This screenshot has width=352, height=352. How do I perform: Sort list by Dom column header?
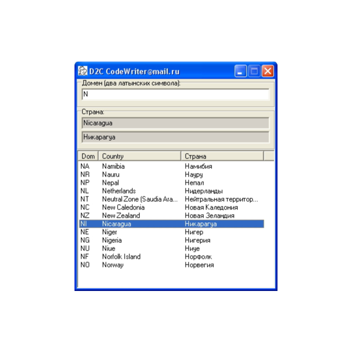pyautogui.click(x=88, y=156)
